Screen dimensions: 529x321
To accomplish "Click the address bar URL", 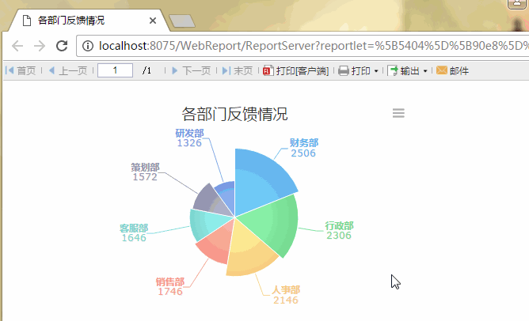I will pos(314,46).
